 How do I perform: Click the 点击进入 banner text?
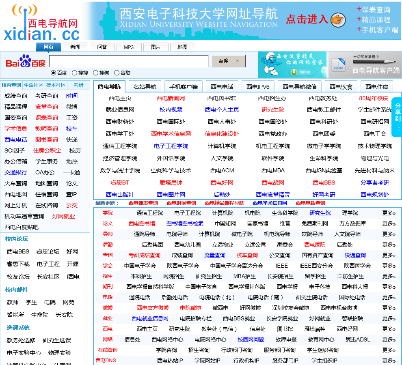tap(307, 19)
